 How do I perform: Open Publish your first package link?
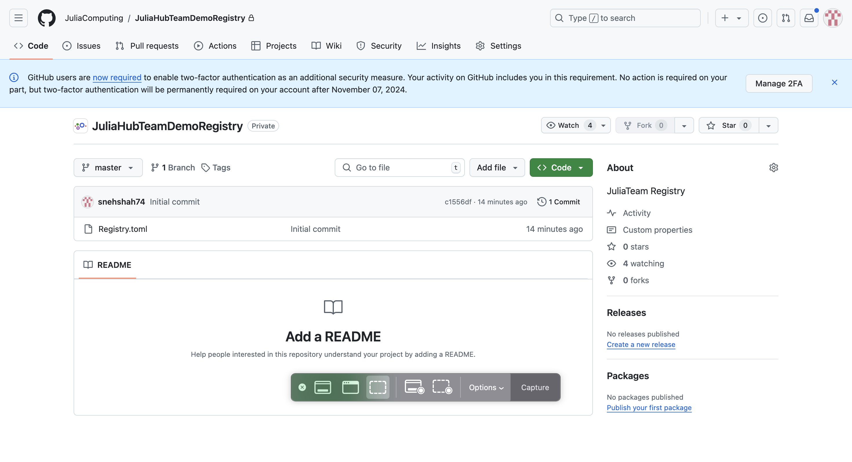click(x=649, y=408)
